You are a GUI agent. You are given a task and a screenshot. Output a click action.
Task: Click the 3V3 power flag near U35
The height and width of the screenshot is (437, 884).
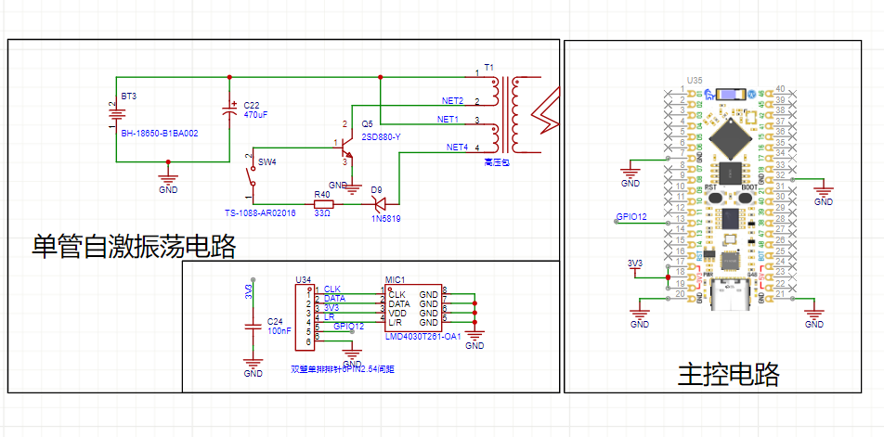pos(635,263)
